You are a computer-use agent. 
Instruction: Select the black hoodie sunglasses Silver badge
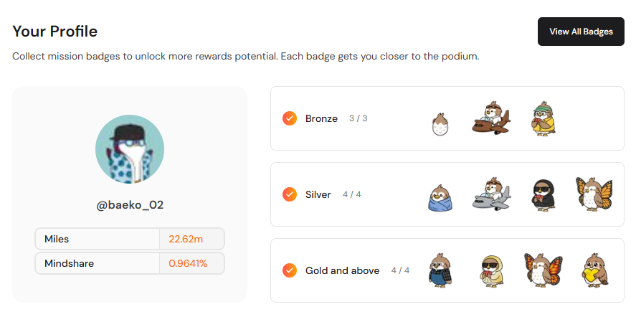coord(543,194)
